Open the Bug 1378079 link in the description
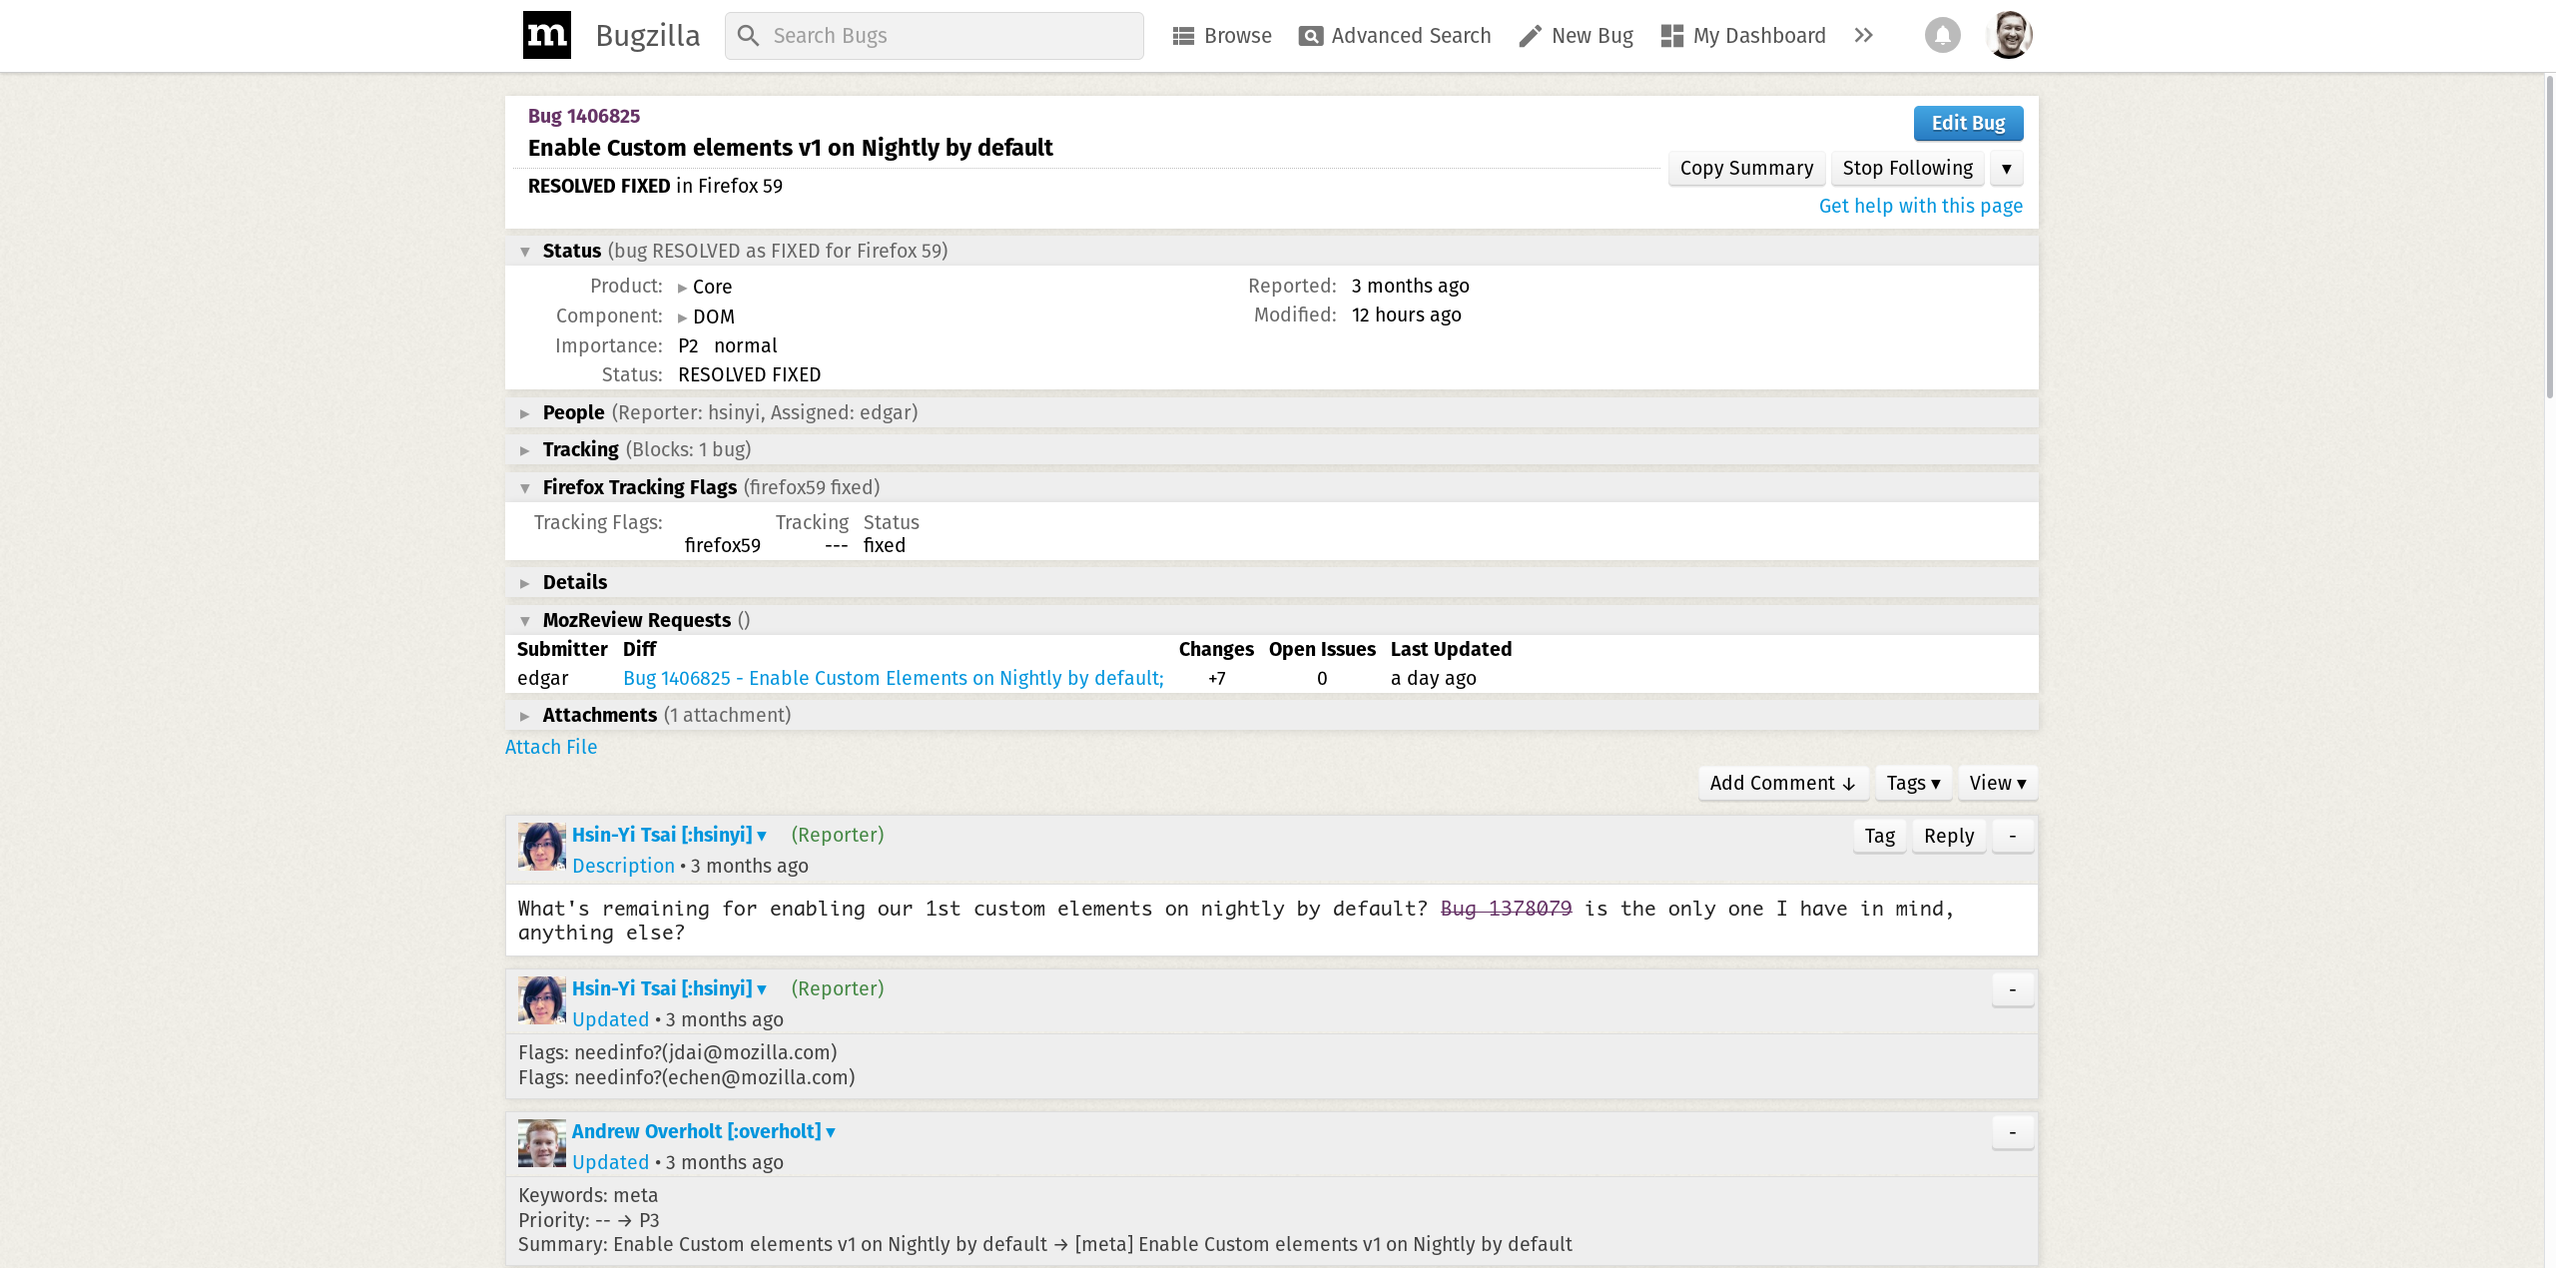Viewport: 2556px width, 1268px height. 1506,909
